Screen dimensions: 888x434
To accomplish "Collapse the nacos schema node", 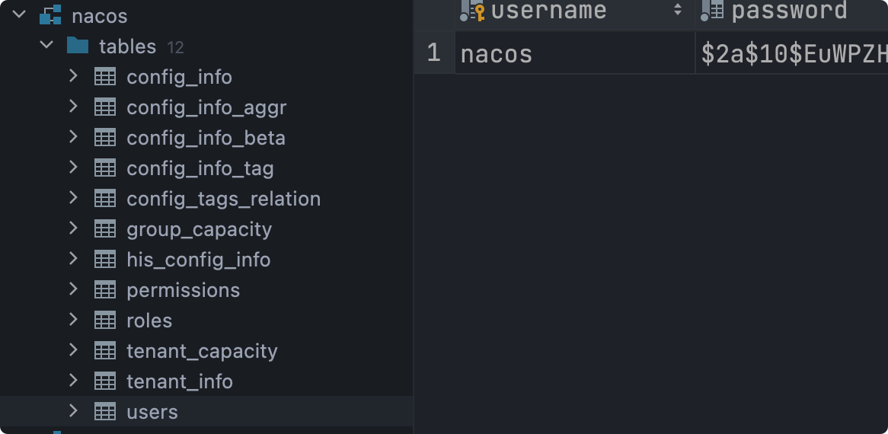I will [x=20, y=15].
